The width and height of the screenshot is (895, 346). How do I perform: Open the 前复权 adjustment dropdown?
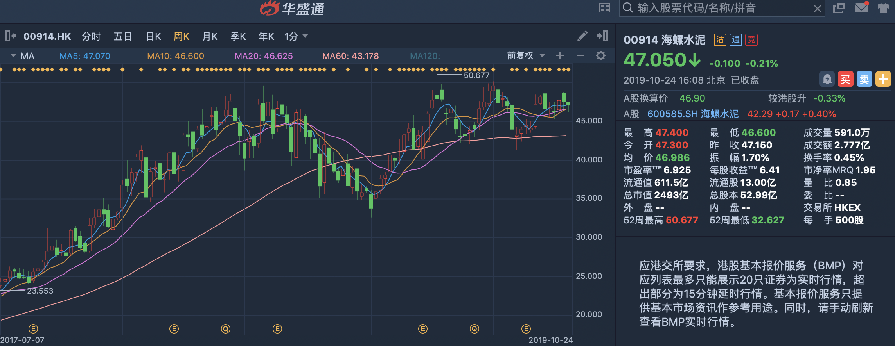click(x=526, y=56)
